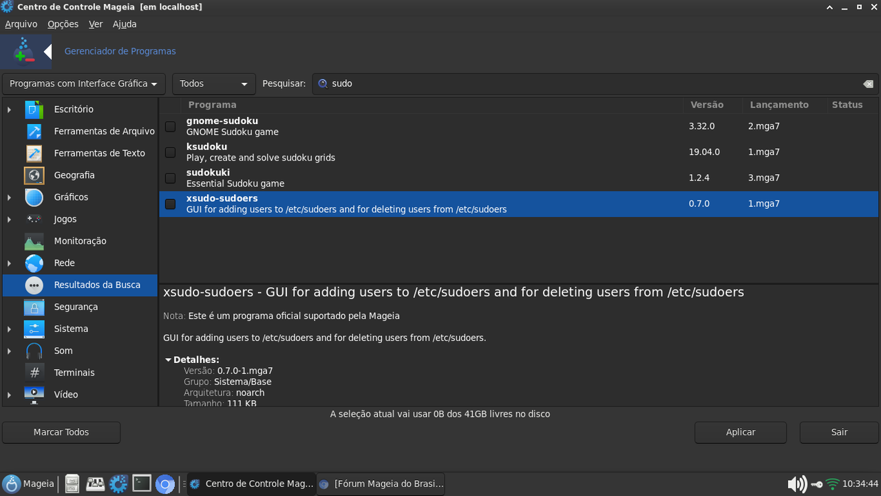Image resolution: width=881 pixels, height=496 pixels.
Task: Open the Ajuda menu
Action: click(x=125, y=24)
